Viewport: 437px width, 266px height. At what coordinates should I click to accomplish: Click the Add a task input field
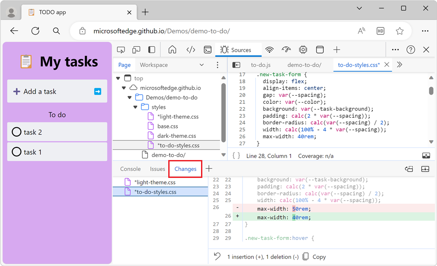point(52,92)
